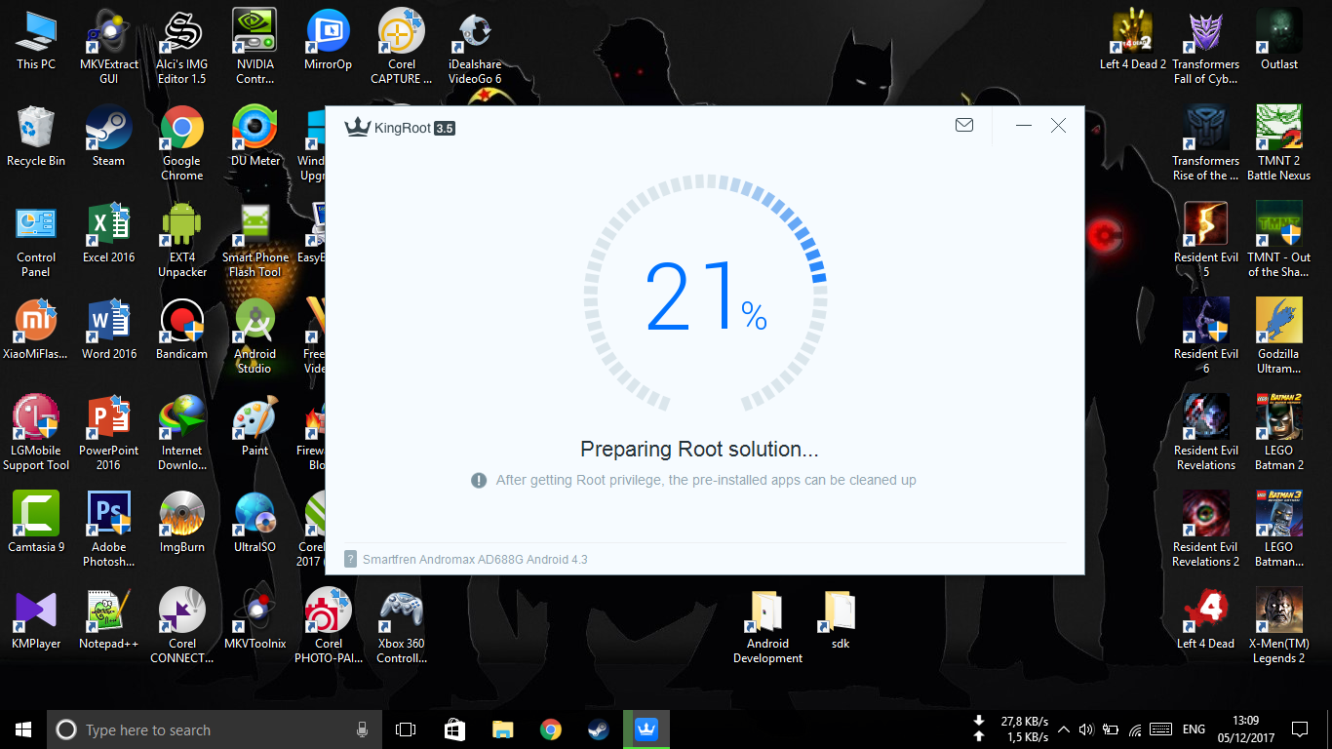Open Internet Download Manager shortcut
This screenshot has height=749, width=1332.
click(182, 433)
